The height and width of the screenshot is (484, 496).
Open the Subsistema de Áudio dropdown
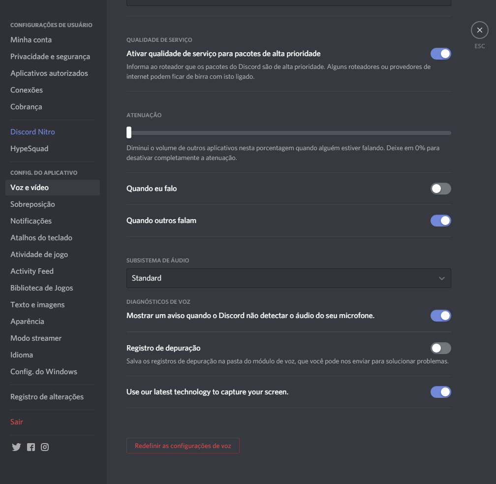coord(288,278)
